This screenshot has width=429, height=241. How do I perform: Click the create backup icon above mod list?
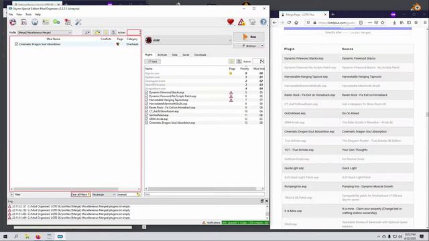[113, 33]
